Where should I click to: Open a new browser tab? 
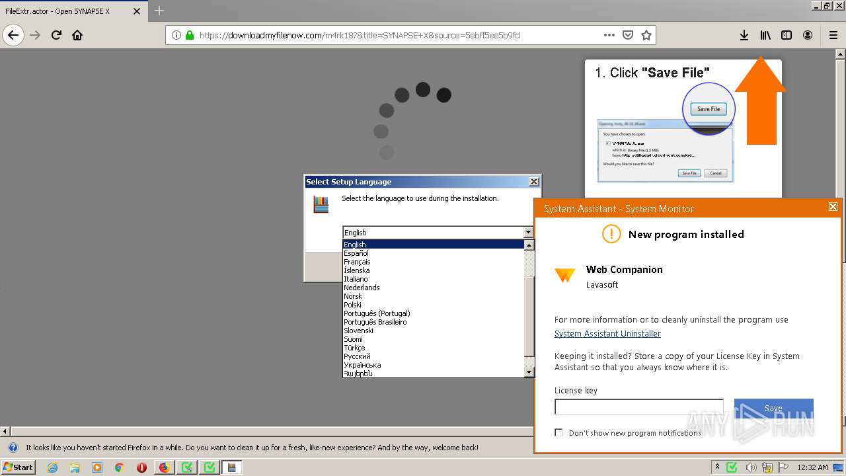point(159,11)
